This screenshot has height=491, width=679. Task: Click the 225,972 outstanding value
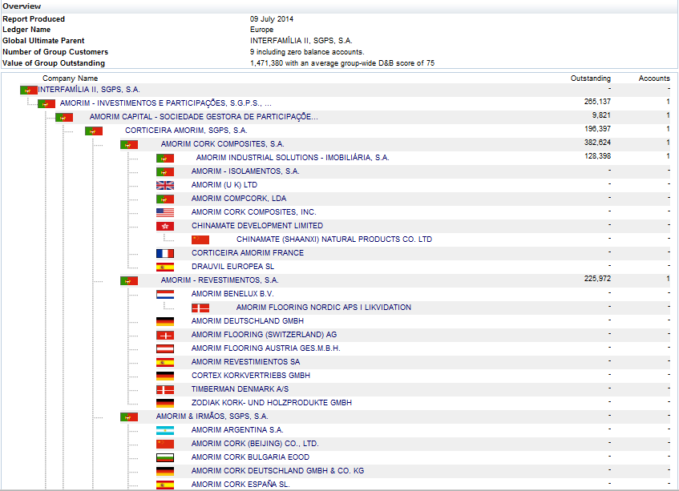597,279
